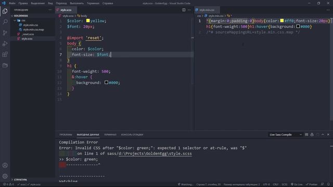Open Переход menu
Viewport: 333px width, 187px height.
(x=61, y=3)
